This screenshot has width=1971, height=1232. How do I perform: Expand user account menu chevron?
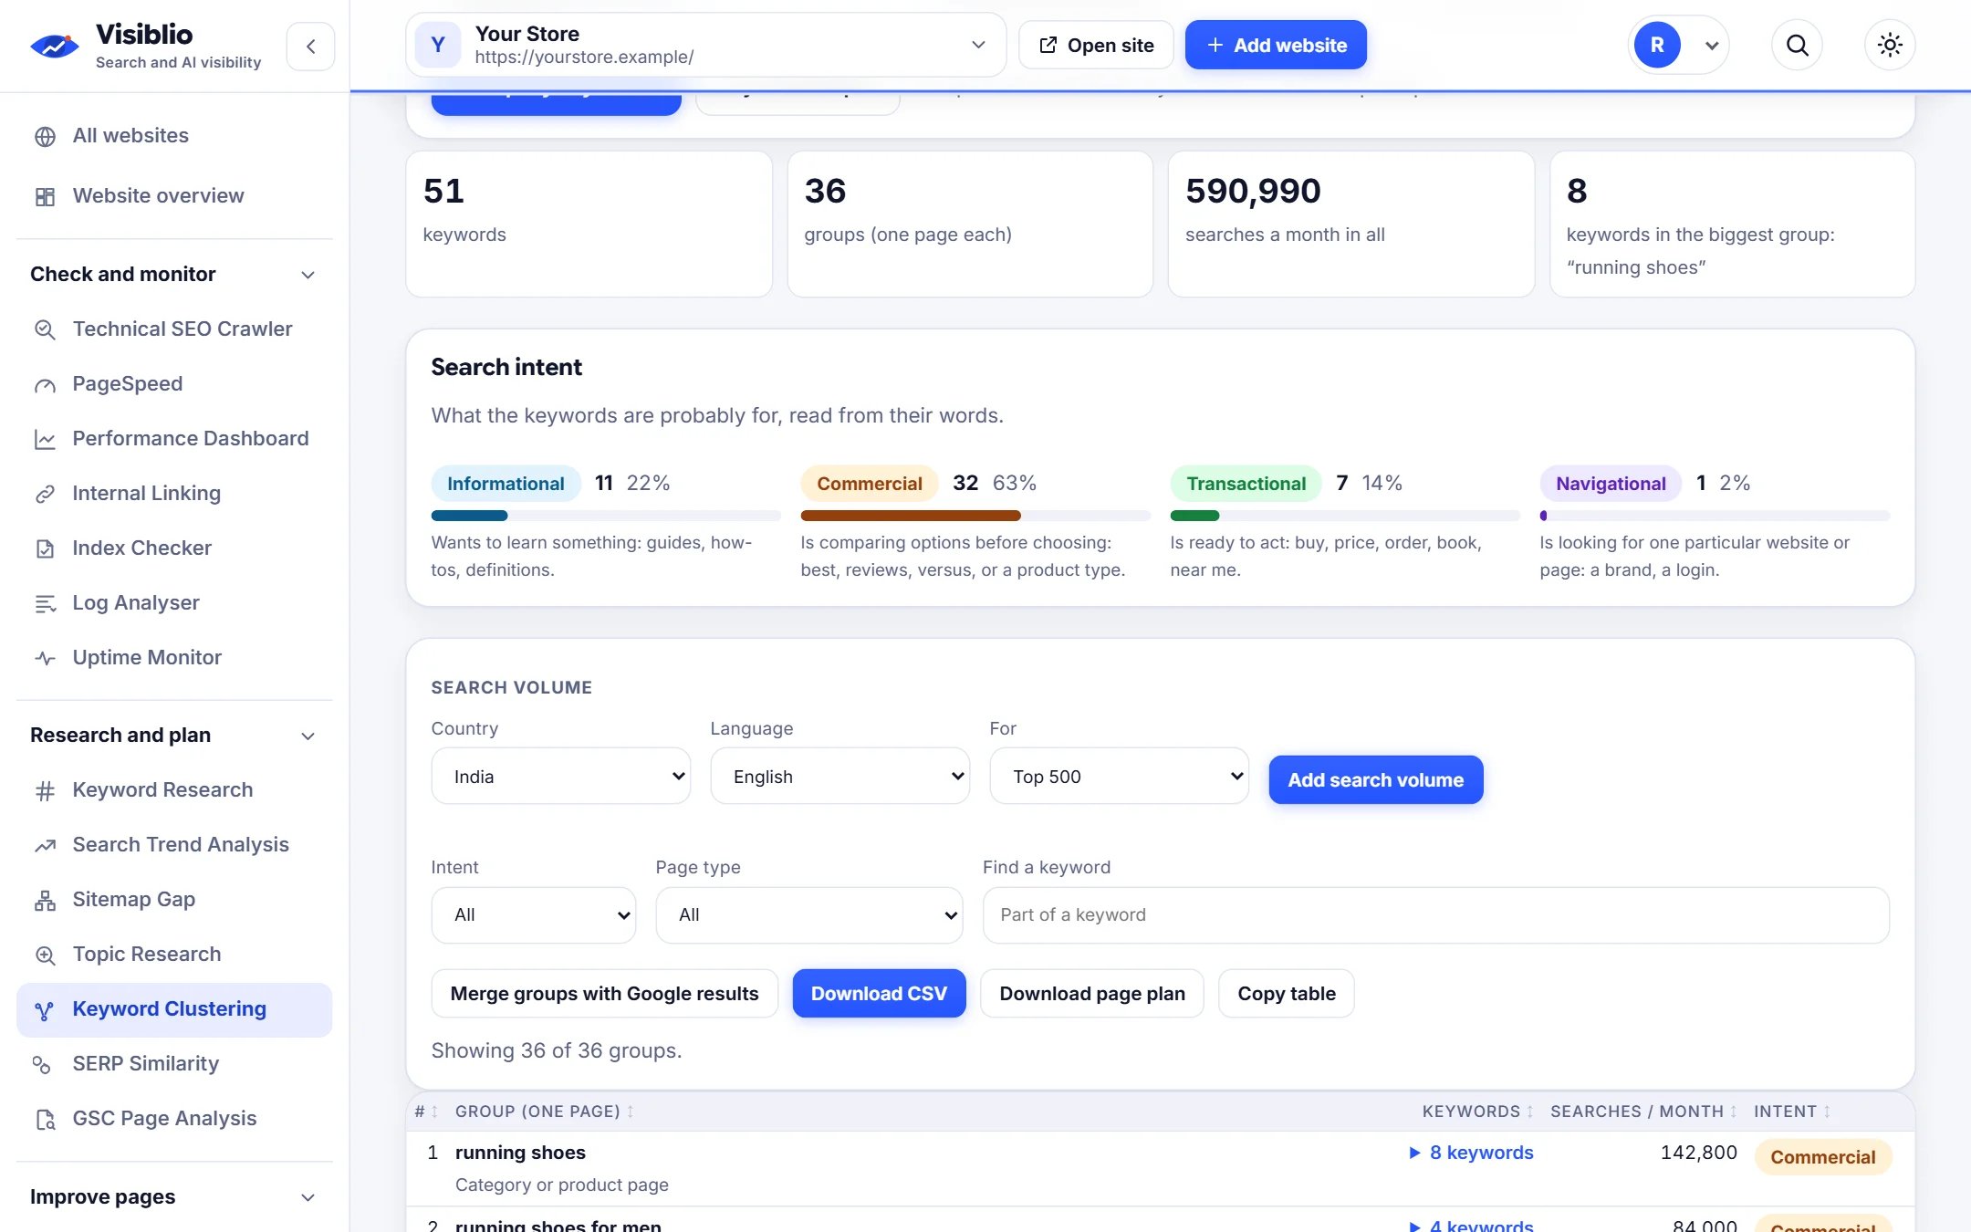coord(1712,46)
